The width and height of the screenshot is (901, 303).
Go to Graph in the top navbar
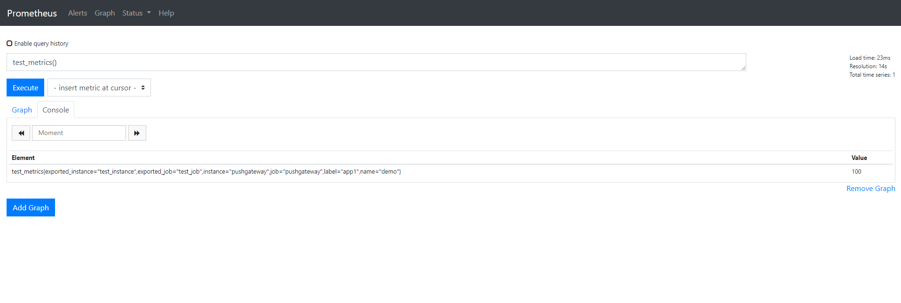(x=104, y=13)
